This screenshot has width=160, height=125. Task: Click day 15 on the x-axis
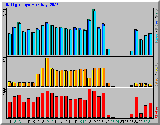75,122
